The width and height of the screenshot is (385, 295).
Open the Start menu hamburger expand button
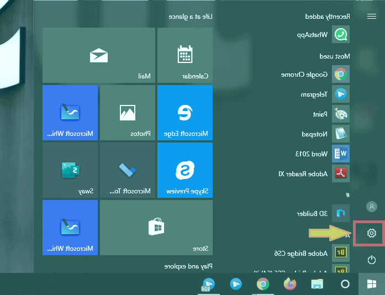pyautogui.click(x=372, y=17)
